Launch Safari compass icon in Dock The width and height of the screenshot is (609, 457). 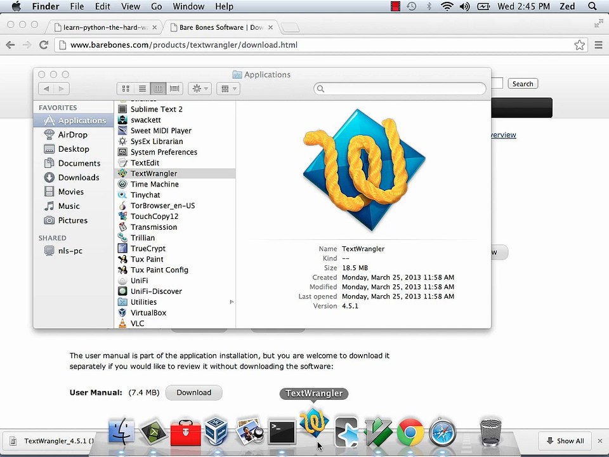pos(442,432)
